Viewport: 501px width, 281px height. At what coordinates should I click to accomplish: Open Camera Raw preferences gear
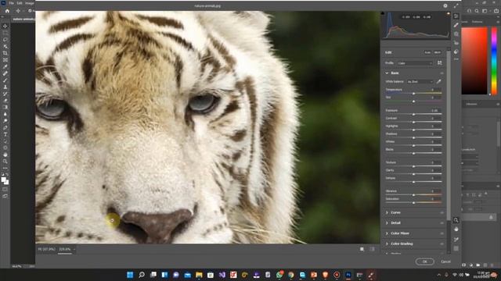coord(445,5)
